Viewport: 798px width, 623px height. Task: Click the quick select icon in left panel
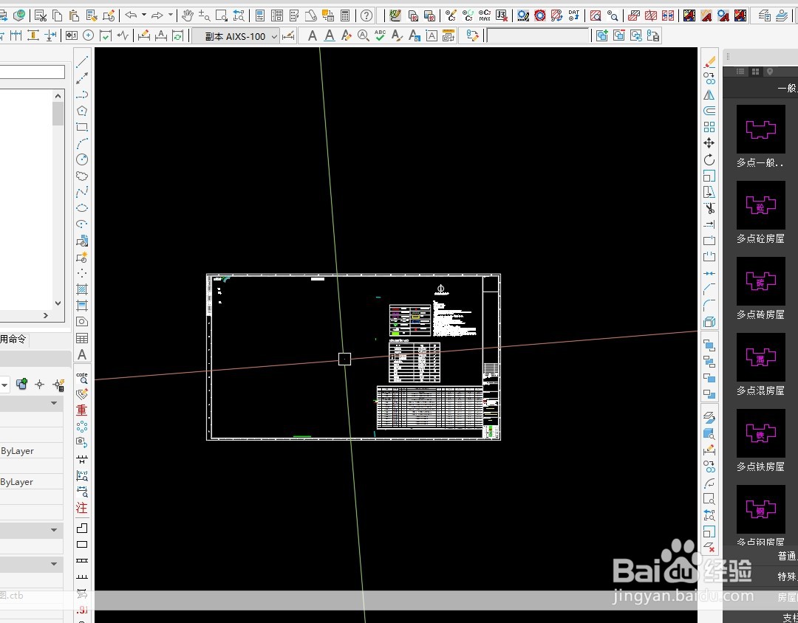(59, 385)
